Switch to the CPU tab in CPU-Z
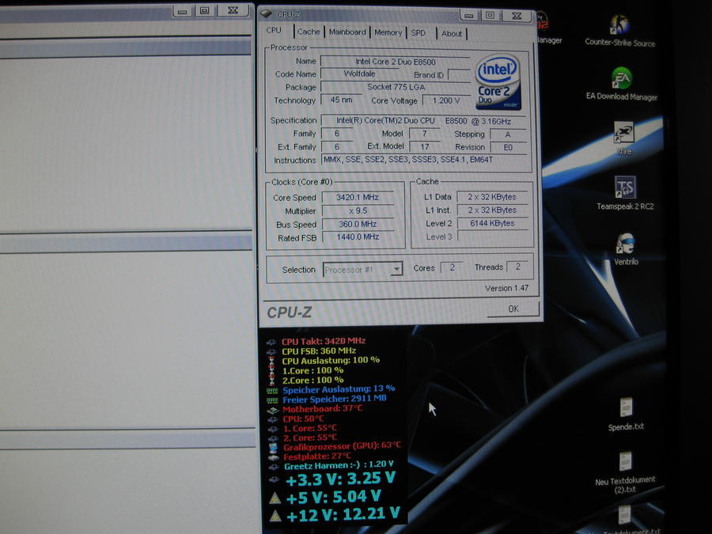The height and width of the screenshot is (534, 712). [274, 30]
